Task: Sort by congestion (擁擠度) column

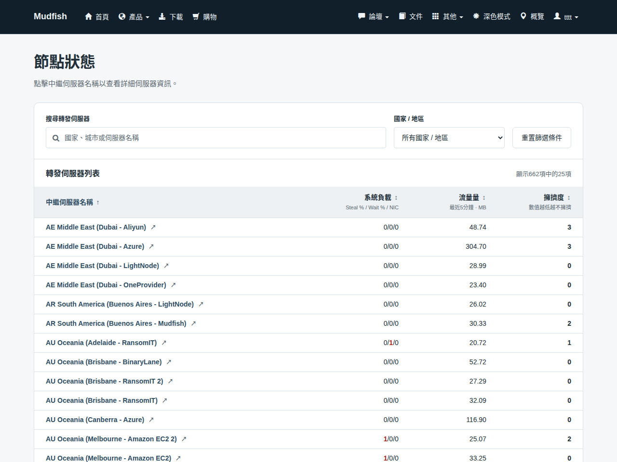Action: pyautogui.click(x=557, y=197)
